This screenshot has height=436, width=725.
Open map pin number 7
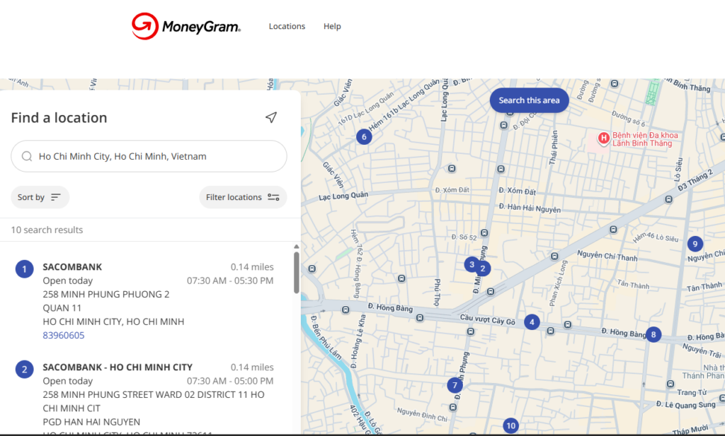coord(455,385)
